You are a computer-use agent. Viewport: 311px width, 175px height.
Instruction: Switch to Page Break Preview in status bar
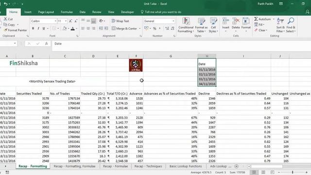coord(272,172)
